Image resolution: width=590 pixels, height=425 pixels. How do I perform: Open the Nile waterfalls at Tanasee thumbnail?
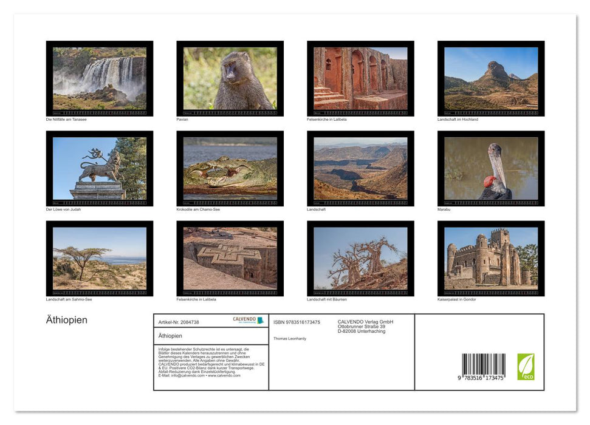click(x=100, y=78)
